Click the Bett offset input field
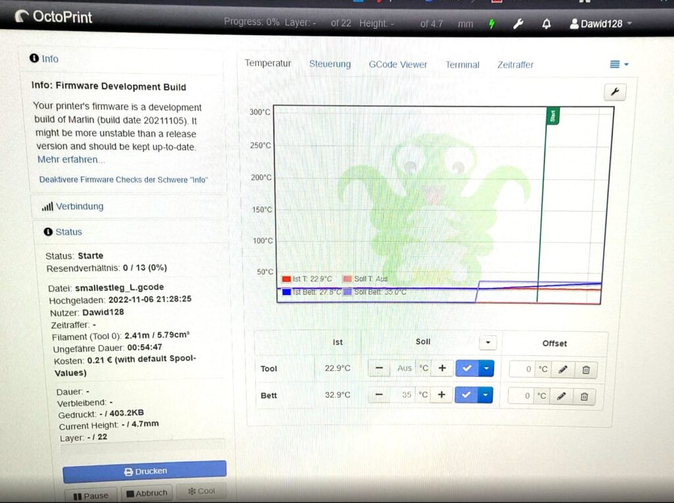Image resolution: width=674 pixels, height=503 pixels. point(521,396)
